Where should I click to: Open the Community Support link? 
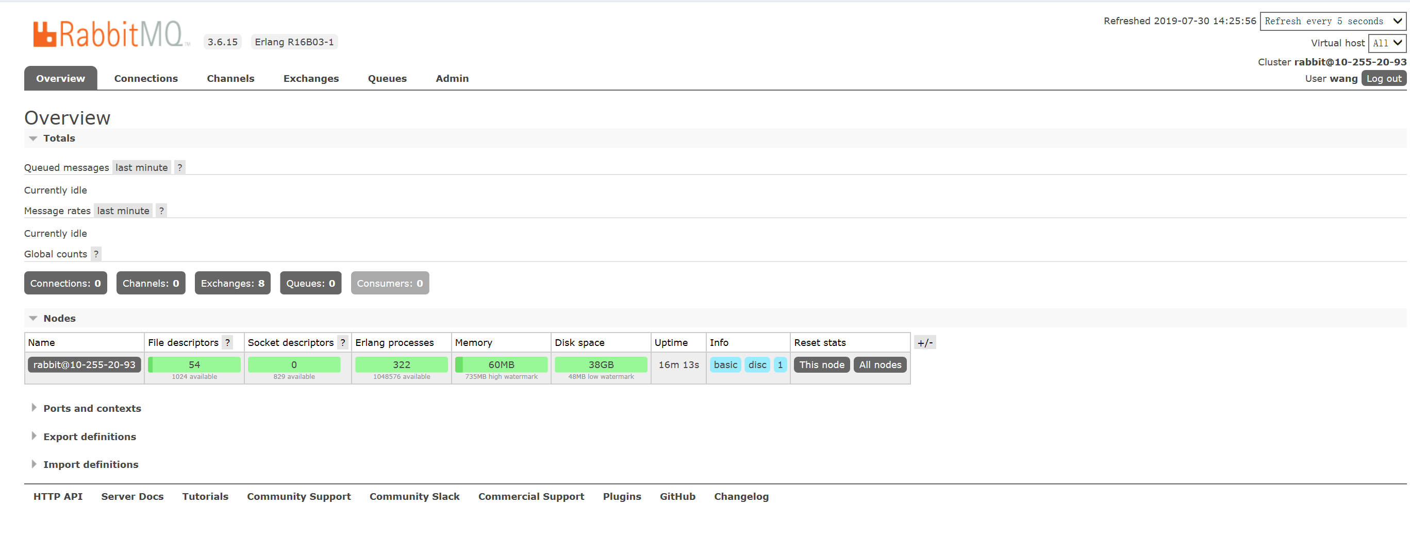(299, 496)
